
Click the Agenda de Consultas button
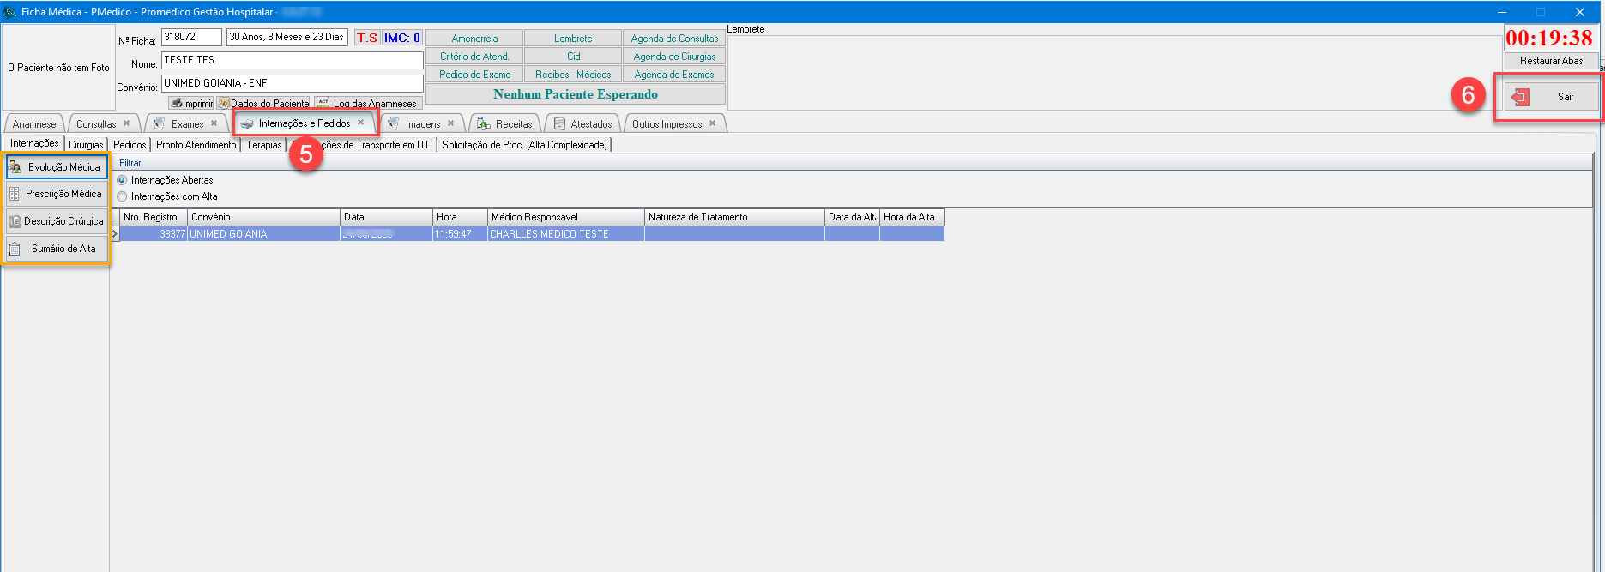[674, 39]
